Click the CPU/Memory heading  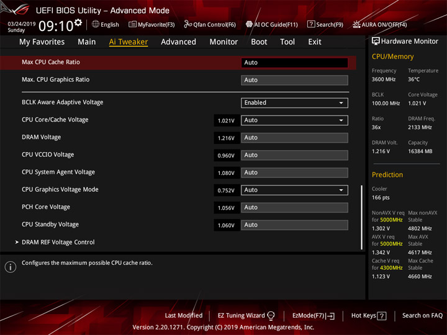coord(392,56)
